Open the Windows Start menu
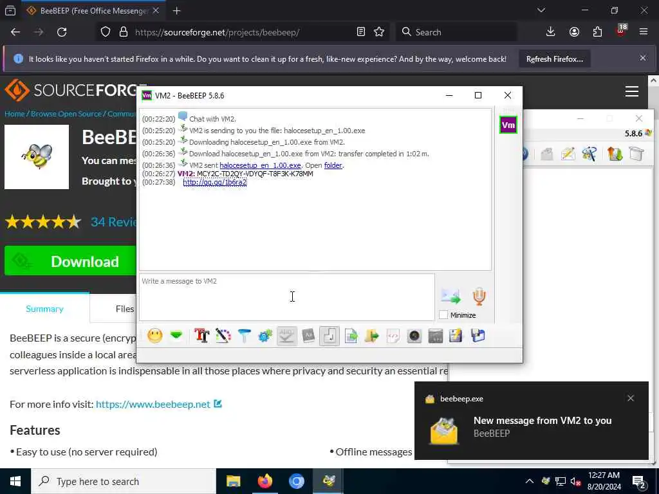 click(x=15, y=481)
